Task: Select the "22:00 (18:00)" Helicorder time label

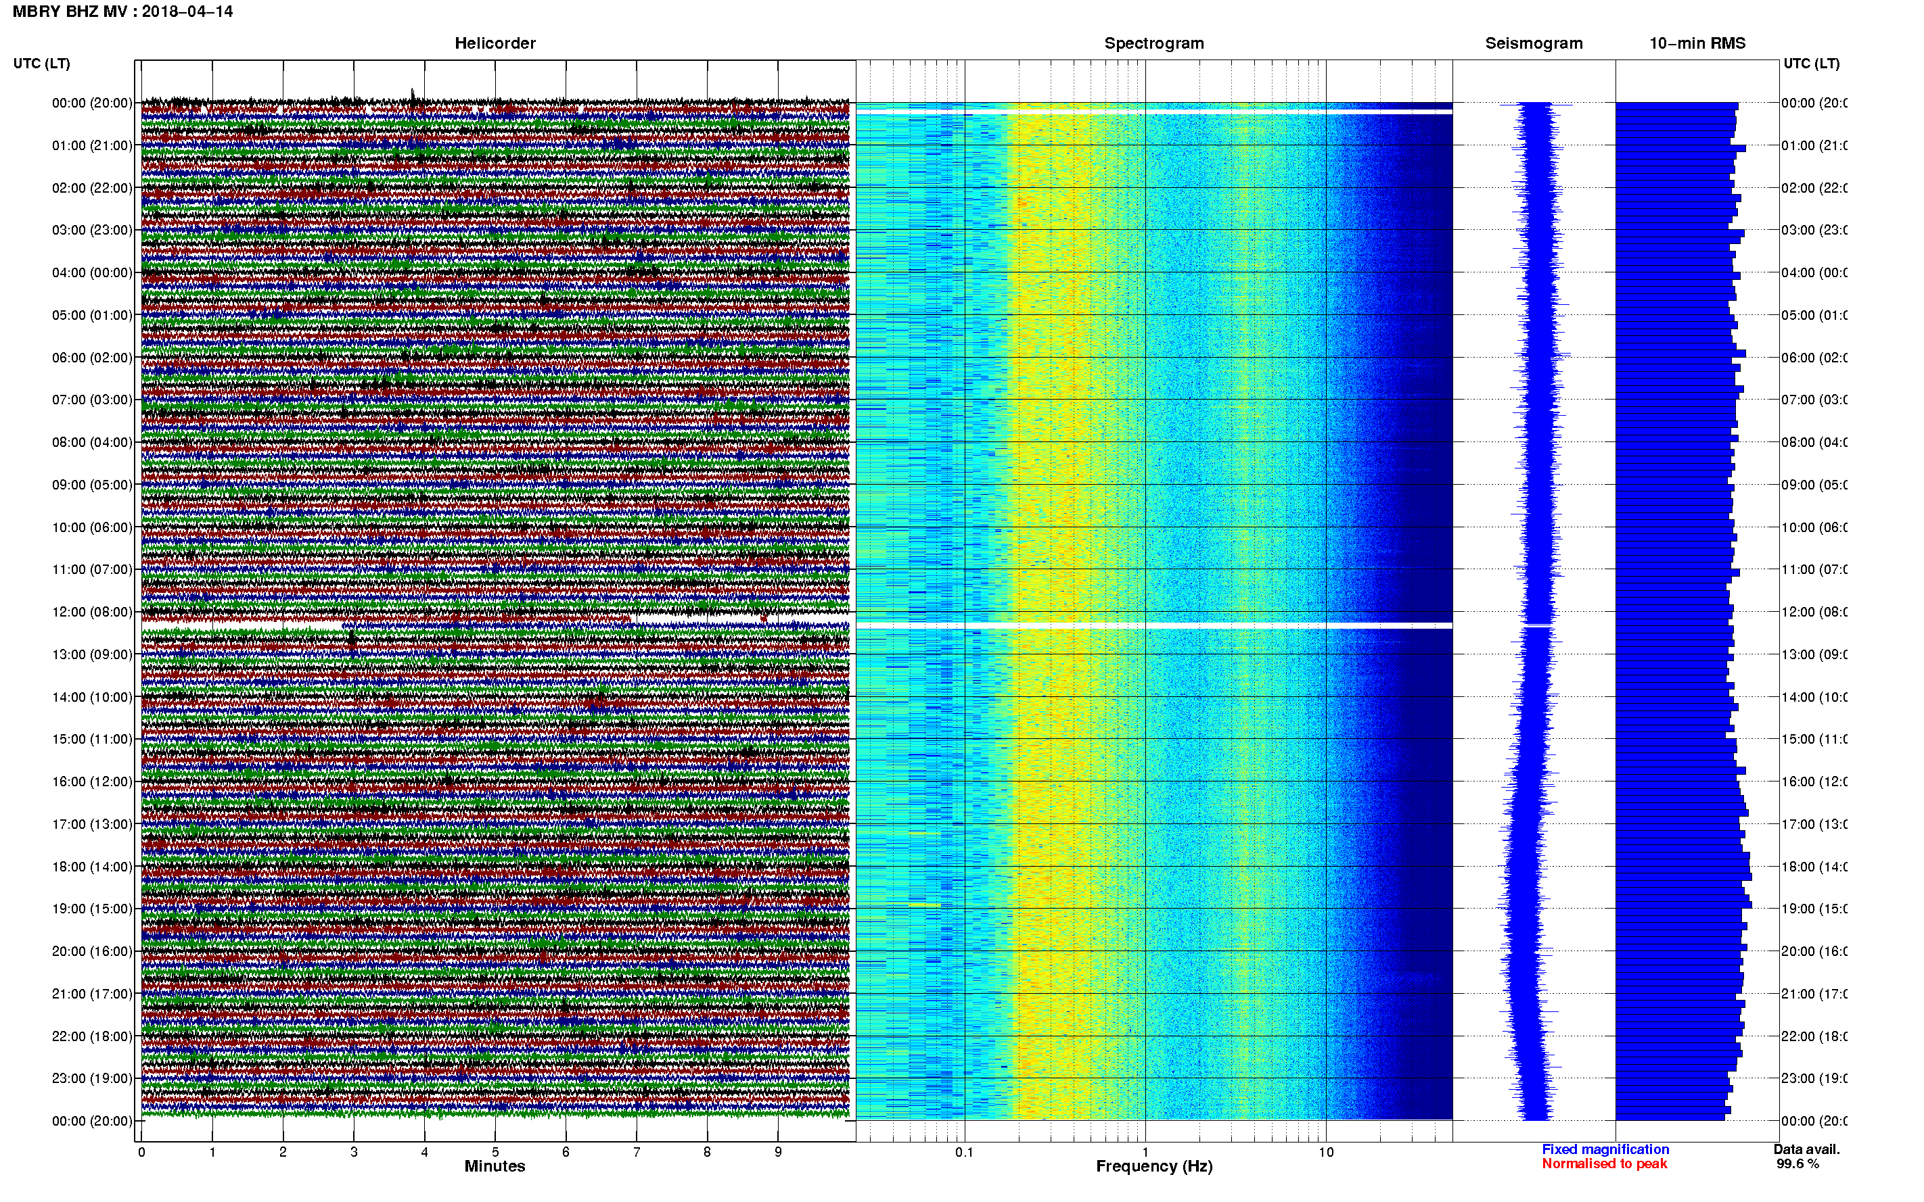Action: 92,1036
